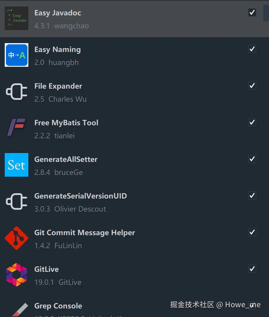
Task: Click the GenerateAllSetter Set icon
Action: pos(17,165)
